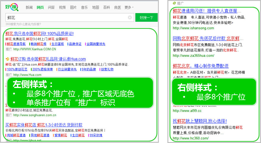Open the 生日蛋糕 sublink in first result
The image size is (261, 143).
click(x=57, y=44)
